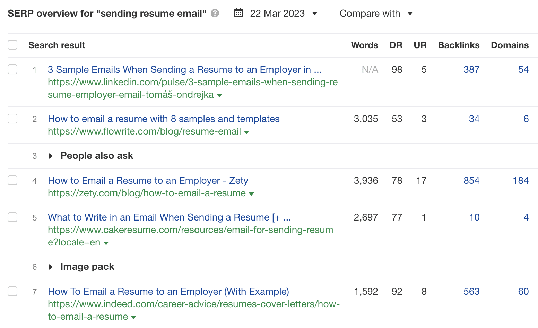Check the checkbox for the Zety result

(12, 180)
